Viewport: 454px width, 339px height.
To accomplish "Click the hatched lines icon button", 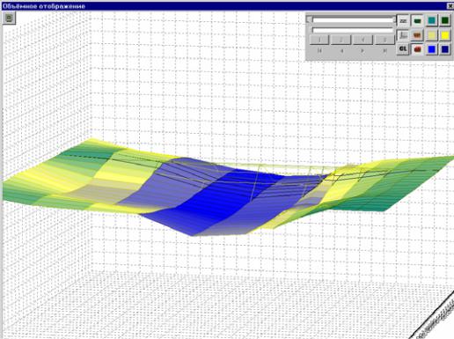I will pyautogui.click(x=403, y=21).
